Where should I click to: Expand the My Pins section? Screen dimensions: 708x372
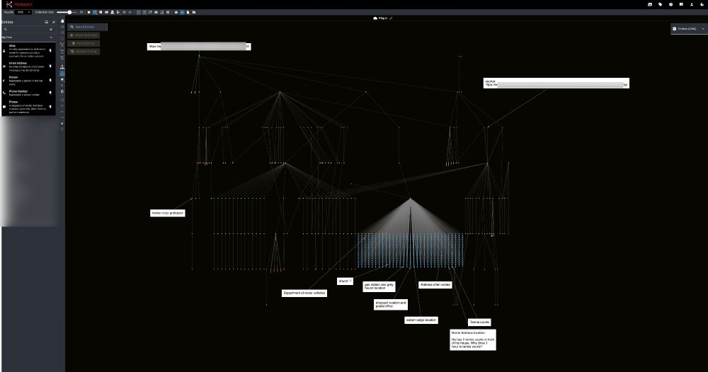pos(51,37)
